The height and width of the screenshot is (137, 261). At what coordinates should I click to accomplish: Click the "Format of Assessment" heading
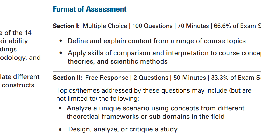(x=90, y=9)
